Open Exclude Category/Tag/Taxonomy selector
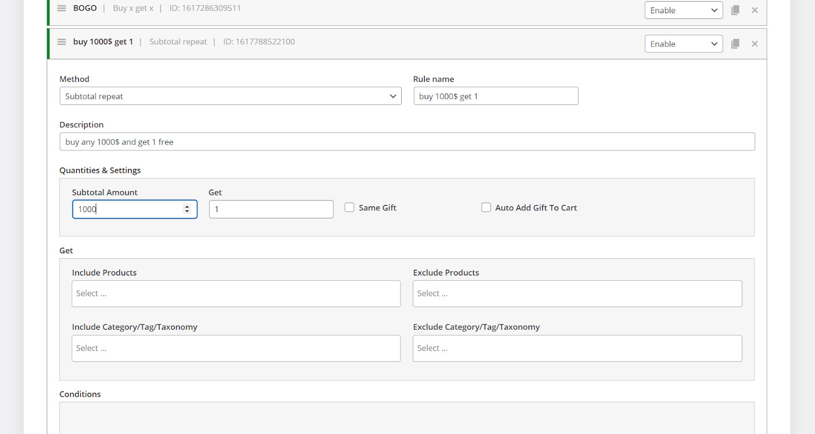 click(577, 349)
